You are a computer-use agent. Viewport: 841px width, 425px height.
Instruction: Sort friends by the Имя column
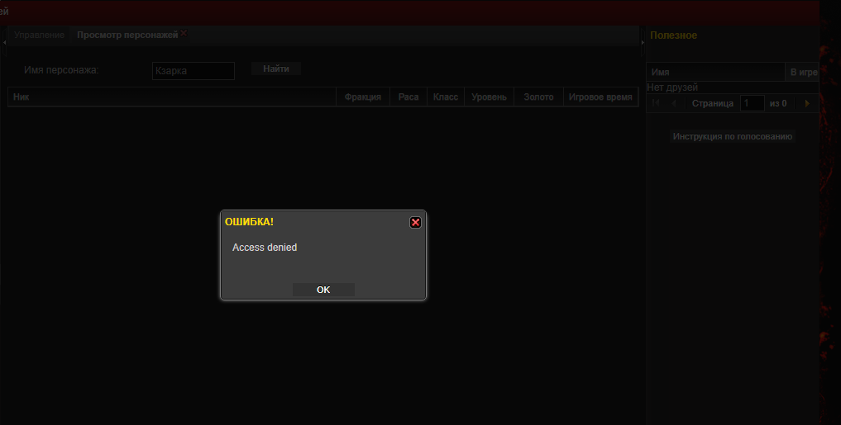(715, 73)
